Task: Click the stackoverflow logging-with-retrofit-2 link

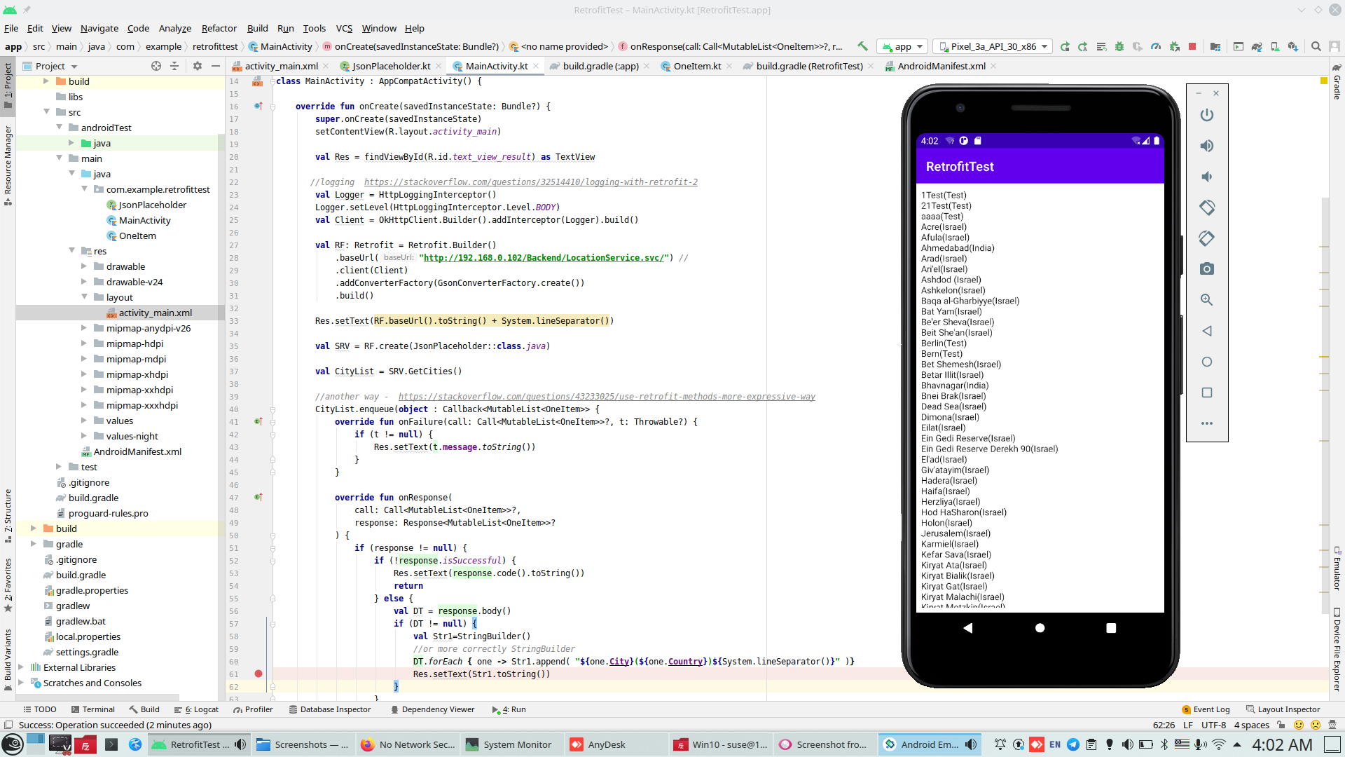Action: coord(530,182)
